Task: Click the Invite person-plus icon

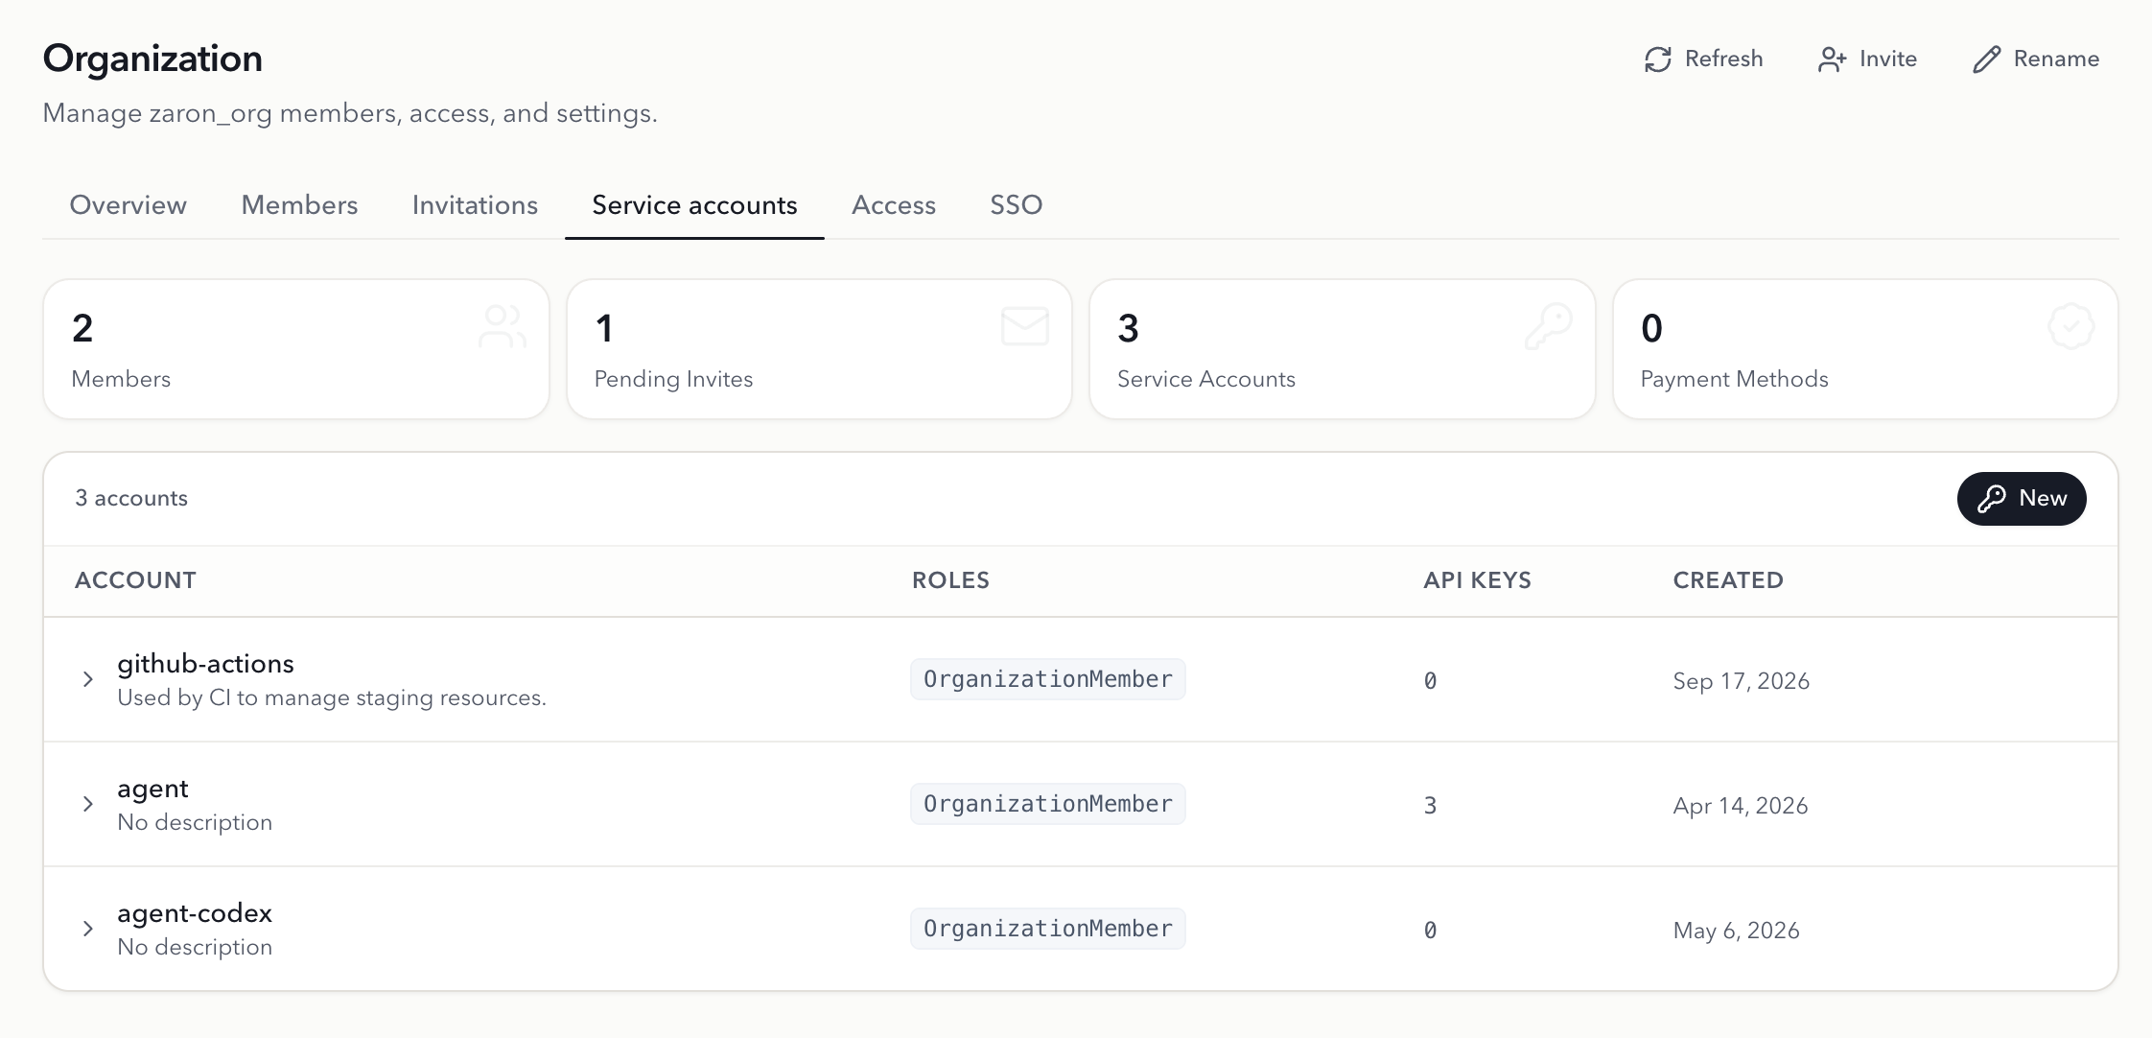Action: 1832,59
